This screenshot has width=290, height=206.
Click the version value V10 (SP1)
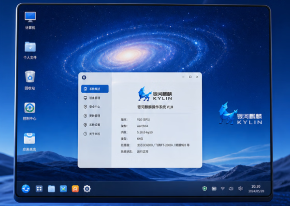pyautogui.click(x=144, y=119)
